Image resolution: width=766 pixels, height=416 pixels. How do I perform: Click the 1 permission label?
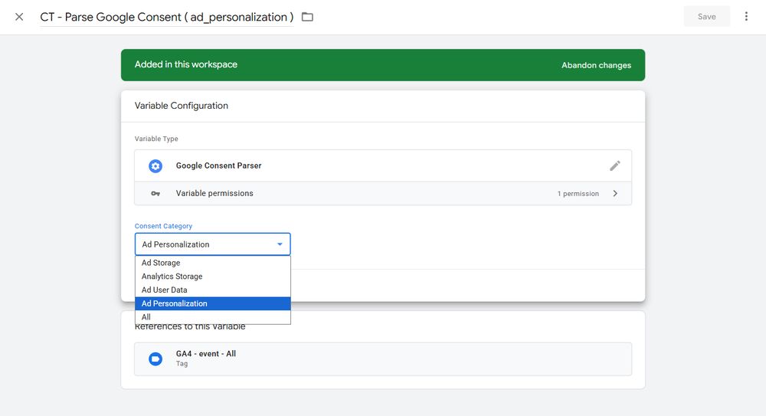tap(578, 194)
